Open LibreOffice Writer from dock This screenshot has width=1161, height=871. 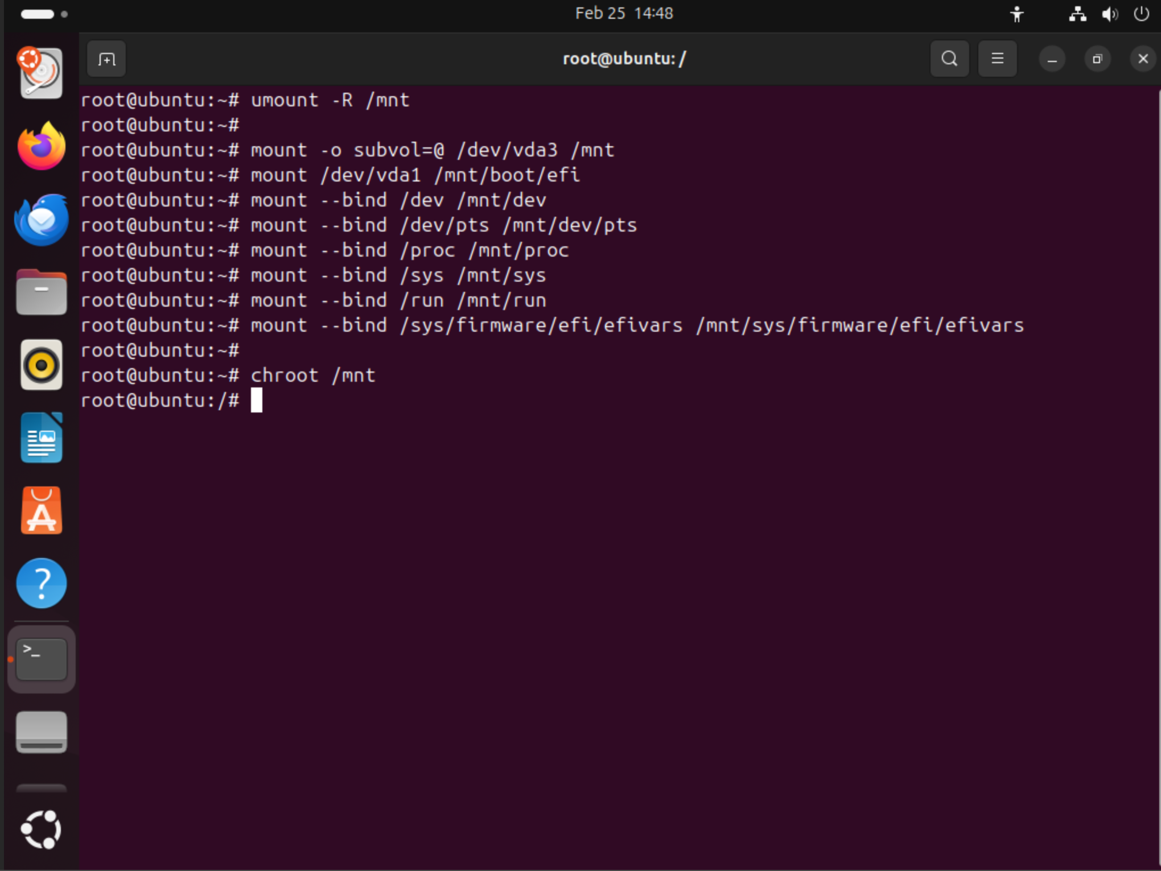(x=42, y=437)
